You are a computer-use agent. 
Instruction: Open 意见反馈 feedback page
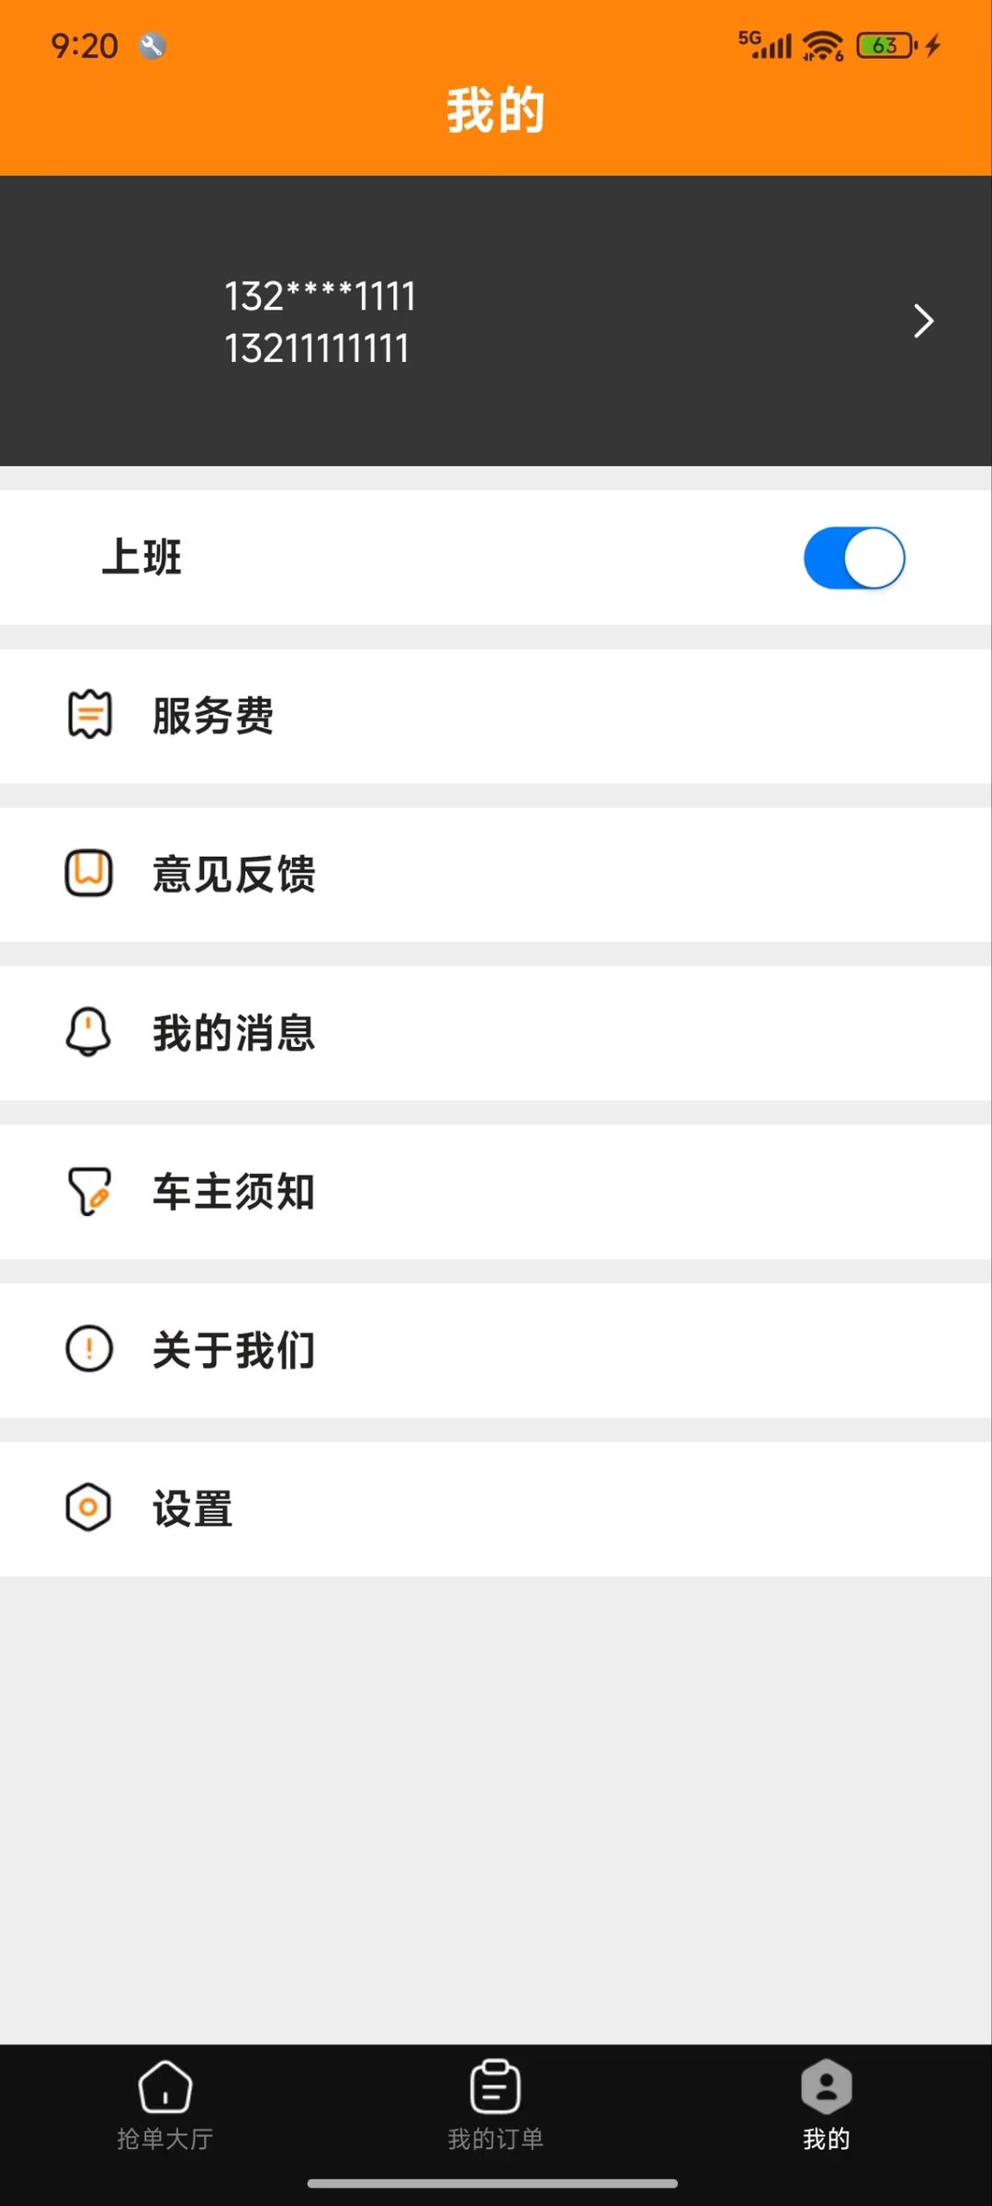click(234, 874)
